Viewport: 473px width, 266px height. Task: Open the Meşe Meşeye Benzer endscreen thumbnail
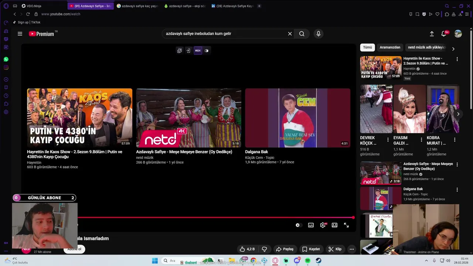(x=188, y=118)
